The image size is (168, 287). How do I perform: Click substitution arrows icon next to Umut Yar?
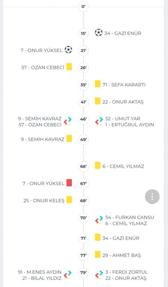99,121
